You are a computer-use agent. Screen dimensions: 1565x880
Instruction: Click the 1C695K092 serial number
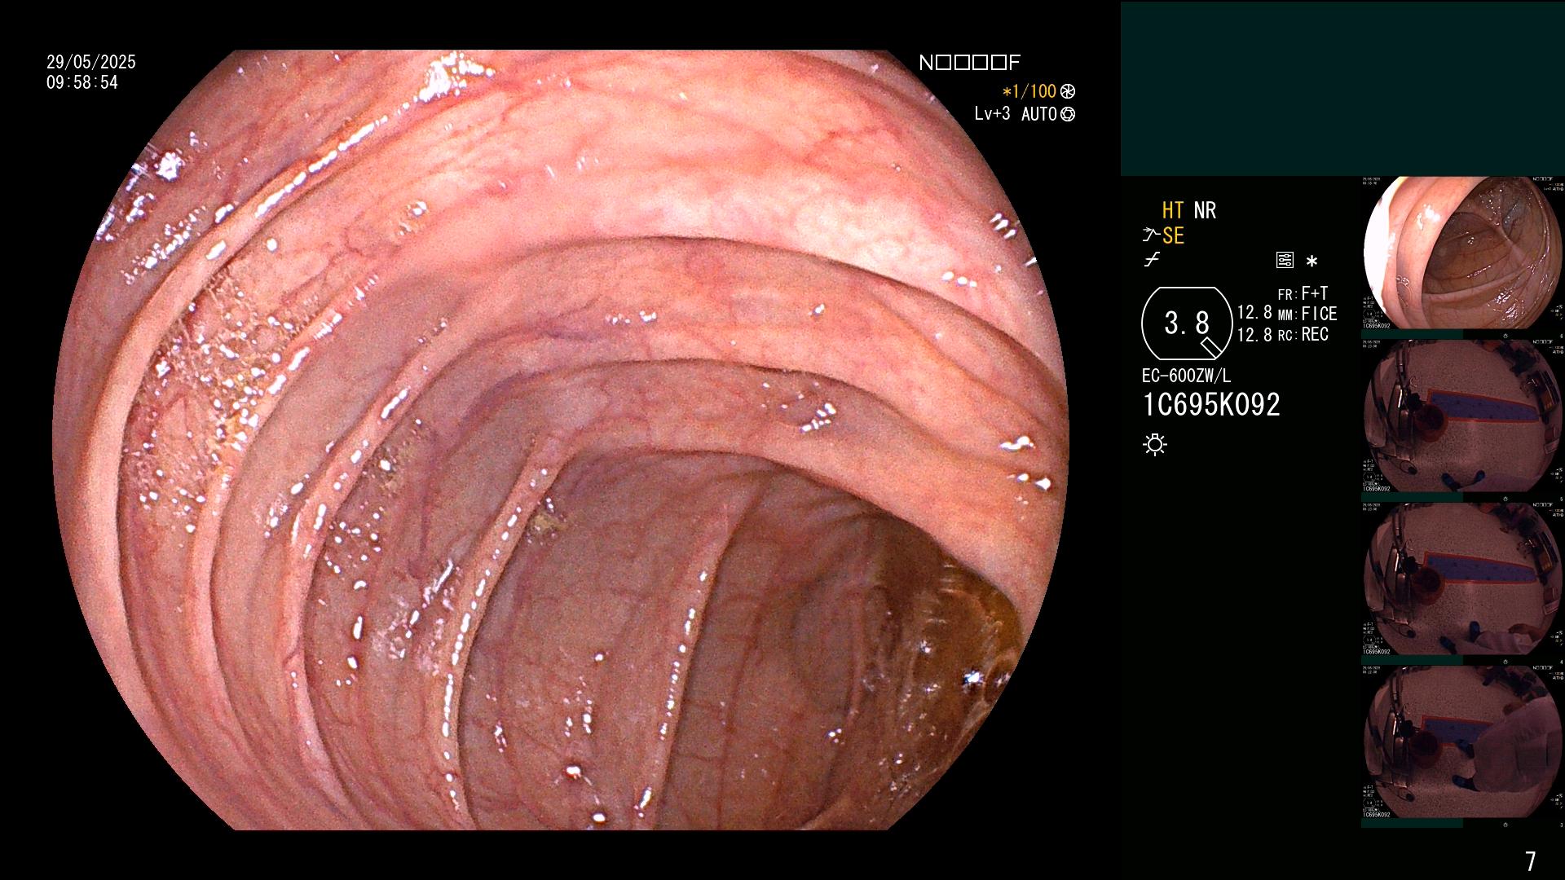1211,405
